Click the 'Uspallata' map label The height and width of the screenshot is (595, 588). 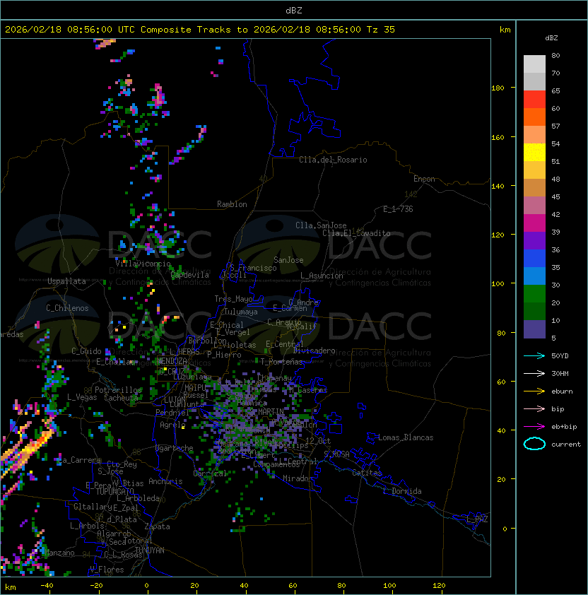67,281
